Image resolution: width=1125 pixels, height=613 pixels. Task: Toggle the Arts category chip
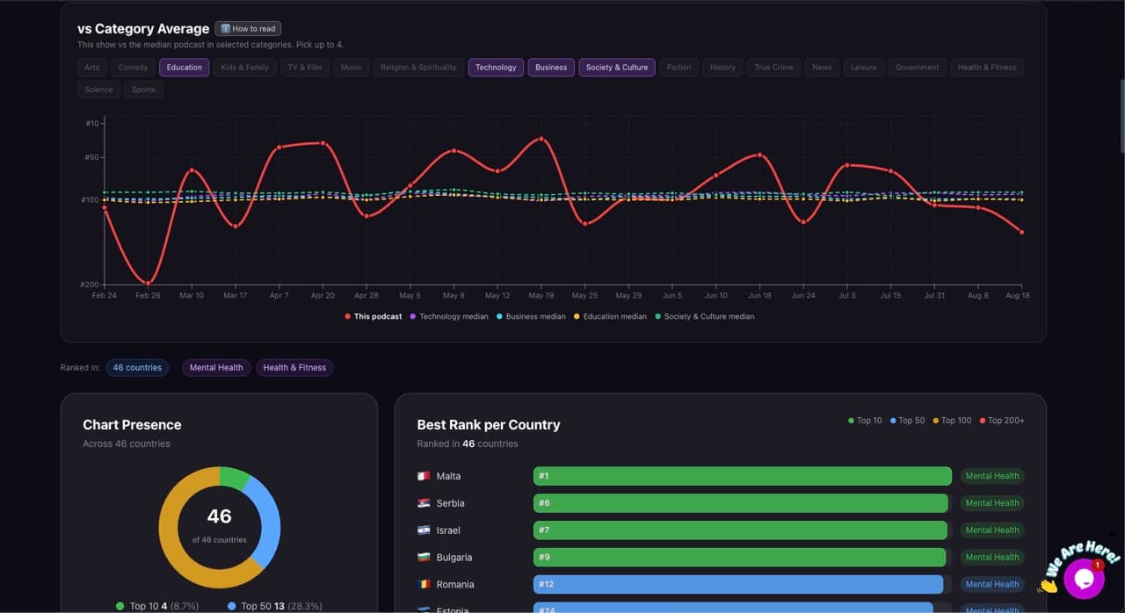point(92,68)
